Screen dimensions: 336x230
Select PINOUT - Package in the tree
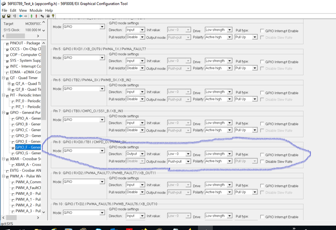(x=25, y=43)
